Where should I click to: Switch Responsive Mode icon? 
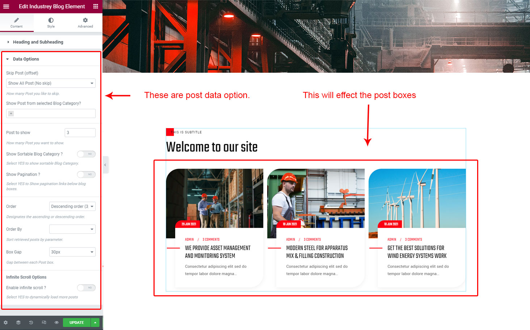coord(44,322)
